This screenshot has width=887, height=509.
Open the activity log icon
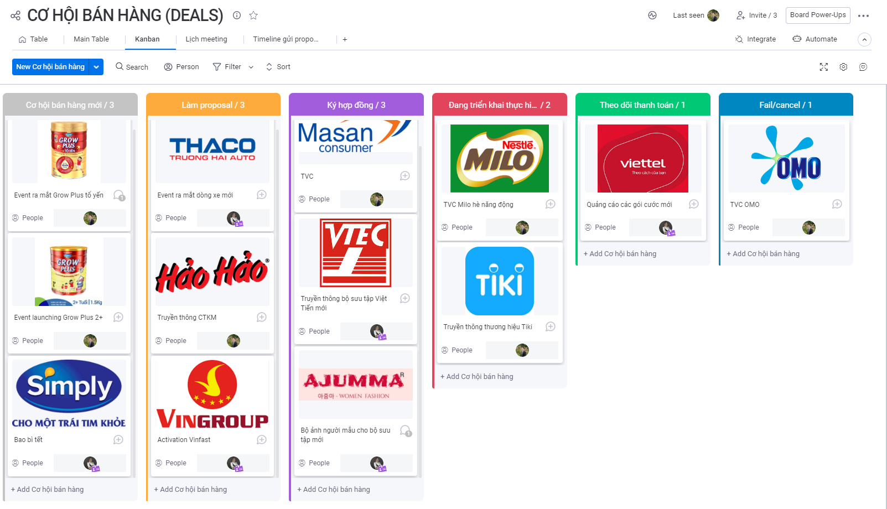[x=652, y=15]
